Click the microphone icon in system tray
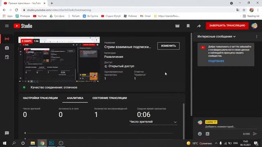This screenshot has width=262, height=147. [x=221, y=143]
